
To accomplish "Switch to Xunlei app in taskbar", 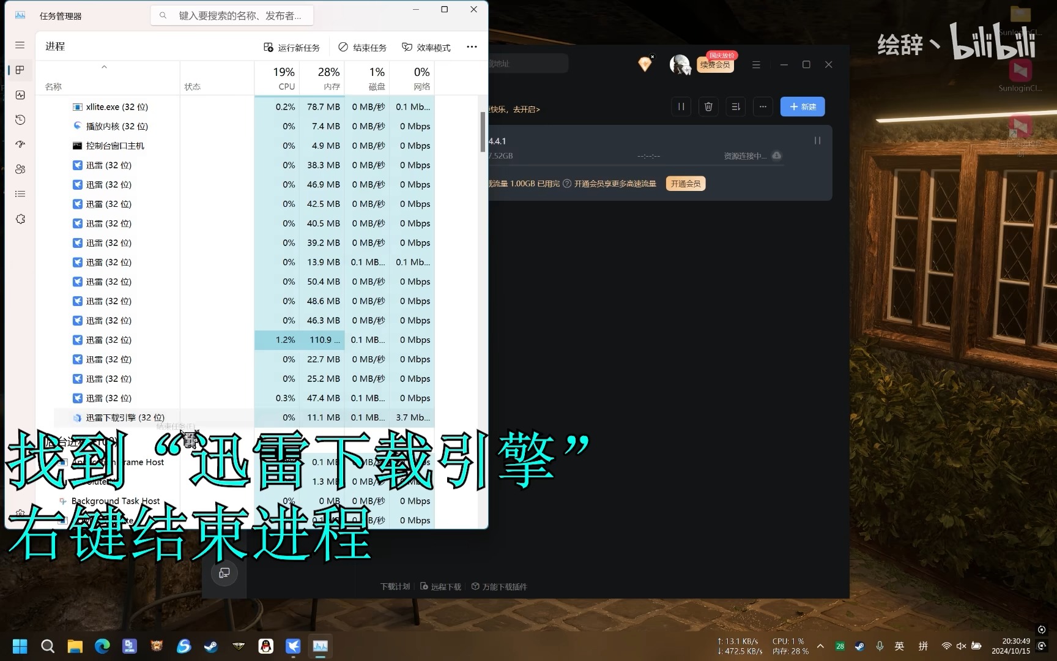I will 293,646.
